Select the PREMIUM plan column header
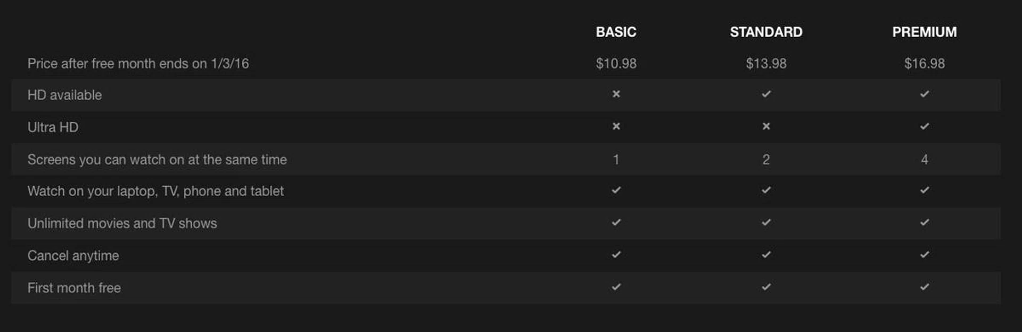 click(925, 32)
